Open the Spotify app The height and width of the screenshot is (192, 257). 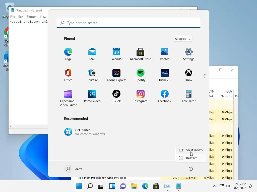point(141,75)
